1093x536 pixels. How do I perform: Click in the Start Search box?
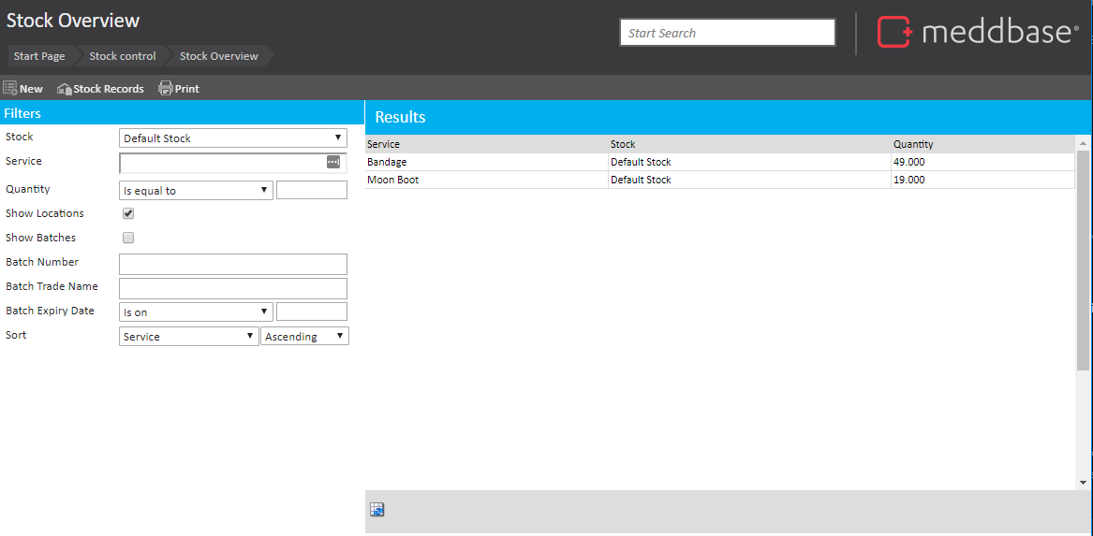(727, 33)
